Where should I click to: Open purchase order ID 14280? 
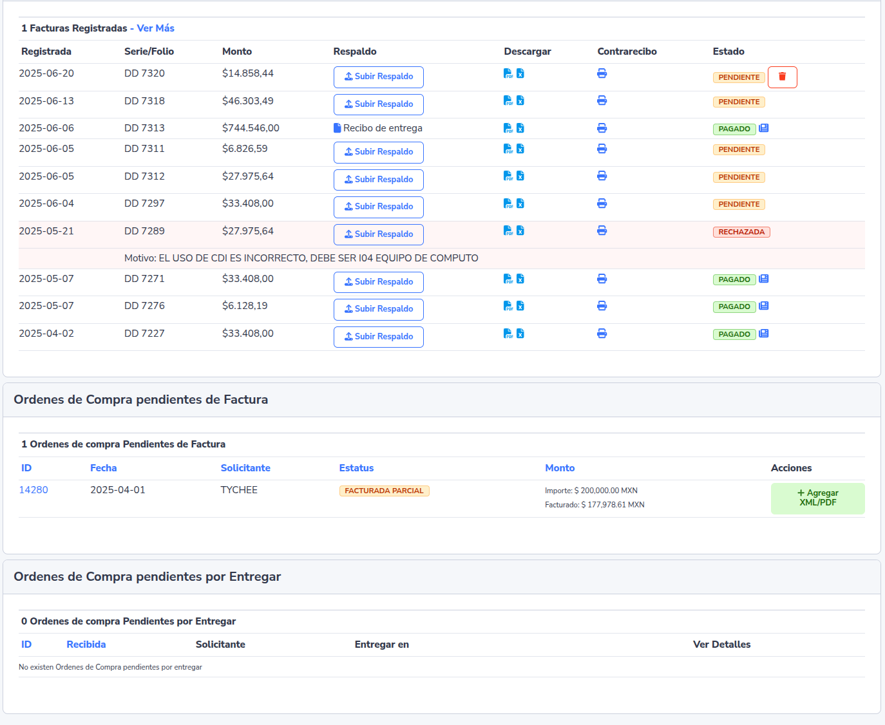33,490
